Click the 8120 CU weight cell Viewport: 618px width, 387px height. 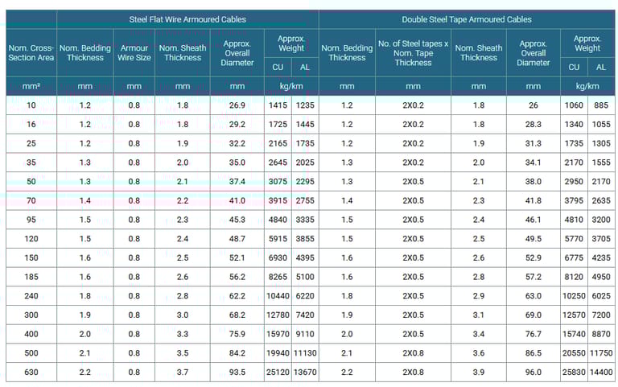click(574, 277)
